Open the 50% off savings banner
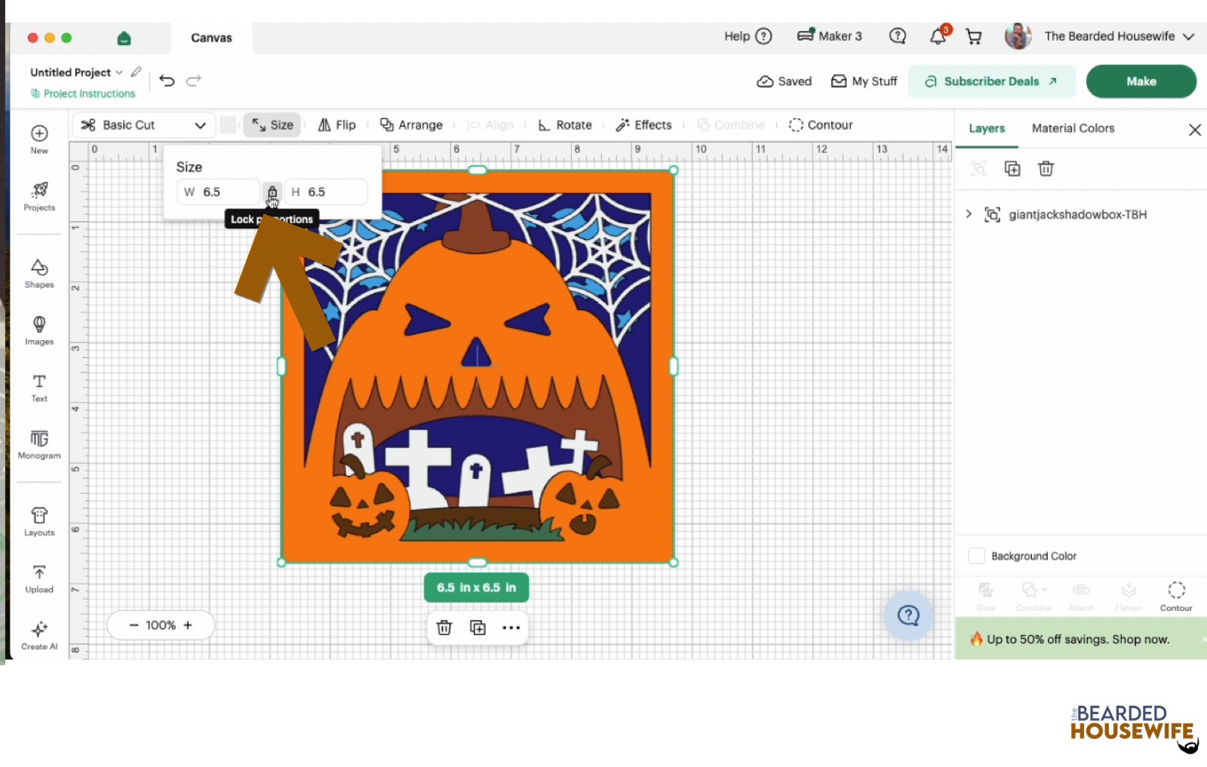Viewport: 1207px width, 767px height. point(1080,639)
